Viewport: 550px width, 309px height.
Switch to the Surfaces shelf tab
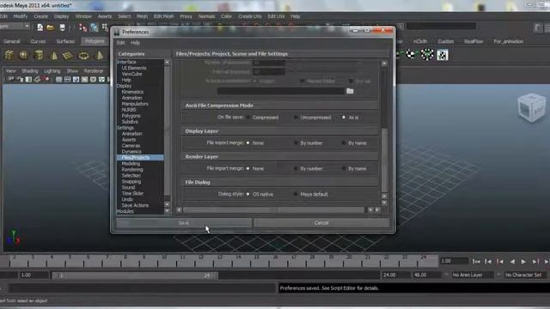tap(65, 41)
